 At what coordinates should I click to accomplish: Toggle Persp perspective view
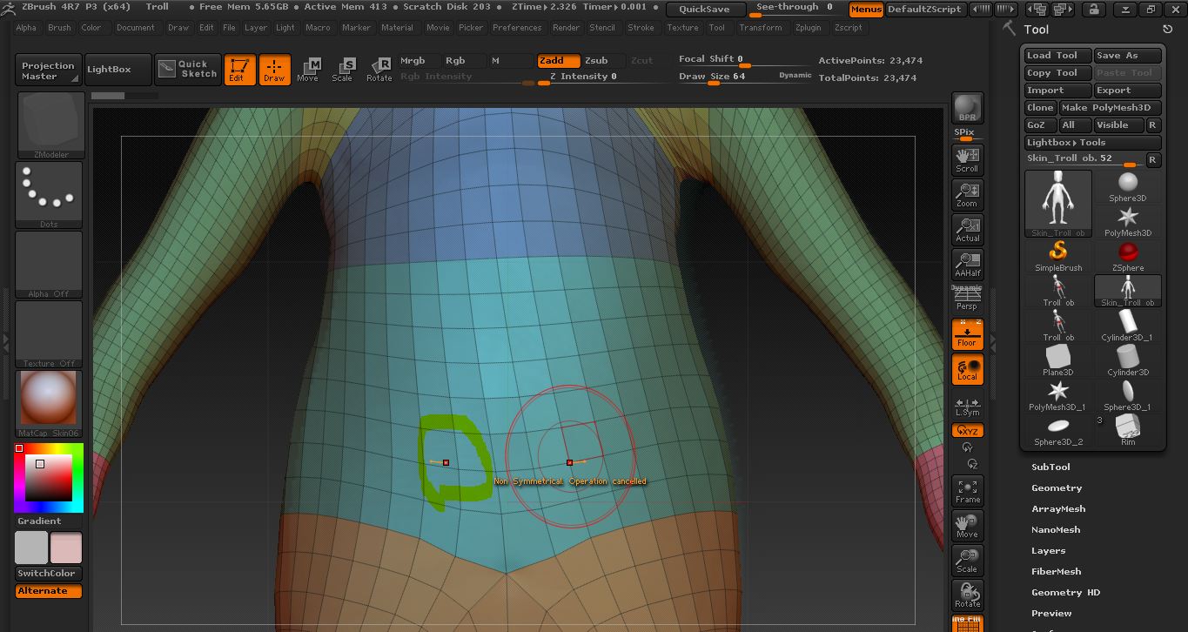[967, 299]
